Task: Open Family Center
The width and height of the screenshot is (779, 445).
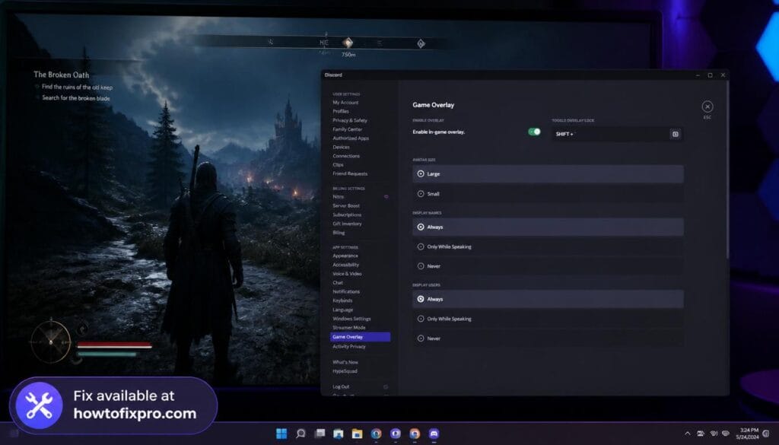Action: point(347,129)
